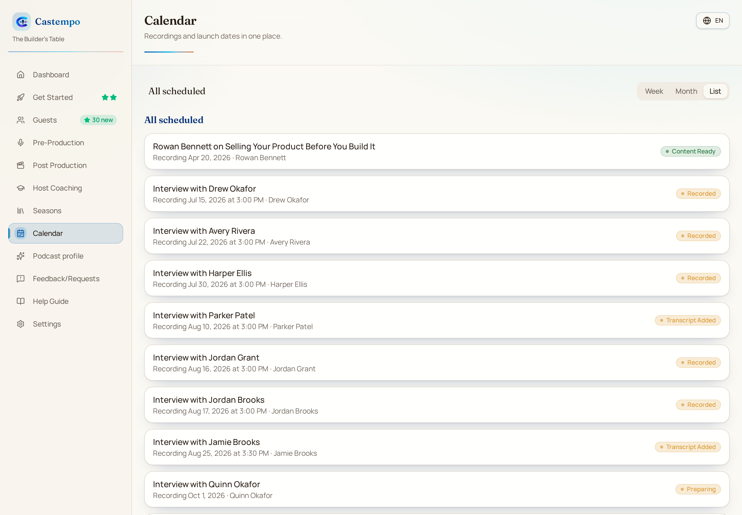Click Parker Patel's Transcript Added badge

coord(687,320)
